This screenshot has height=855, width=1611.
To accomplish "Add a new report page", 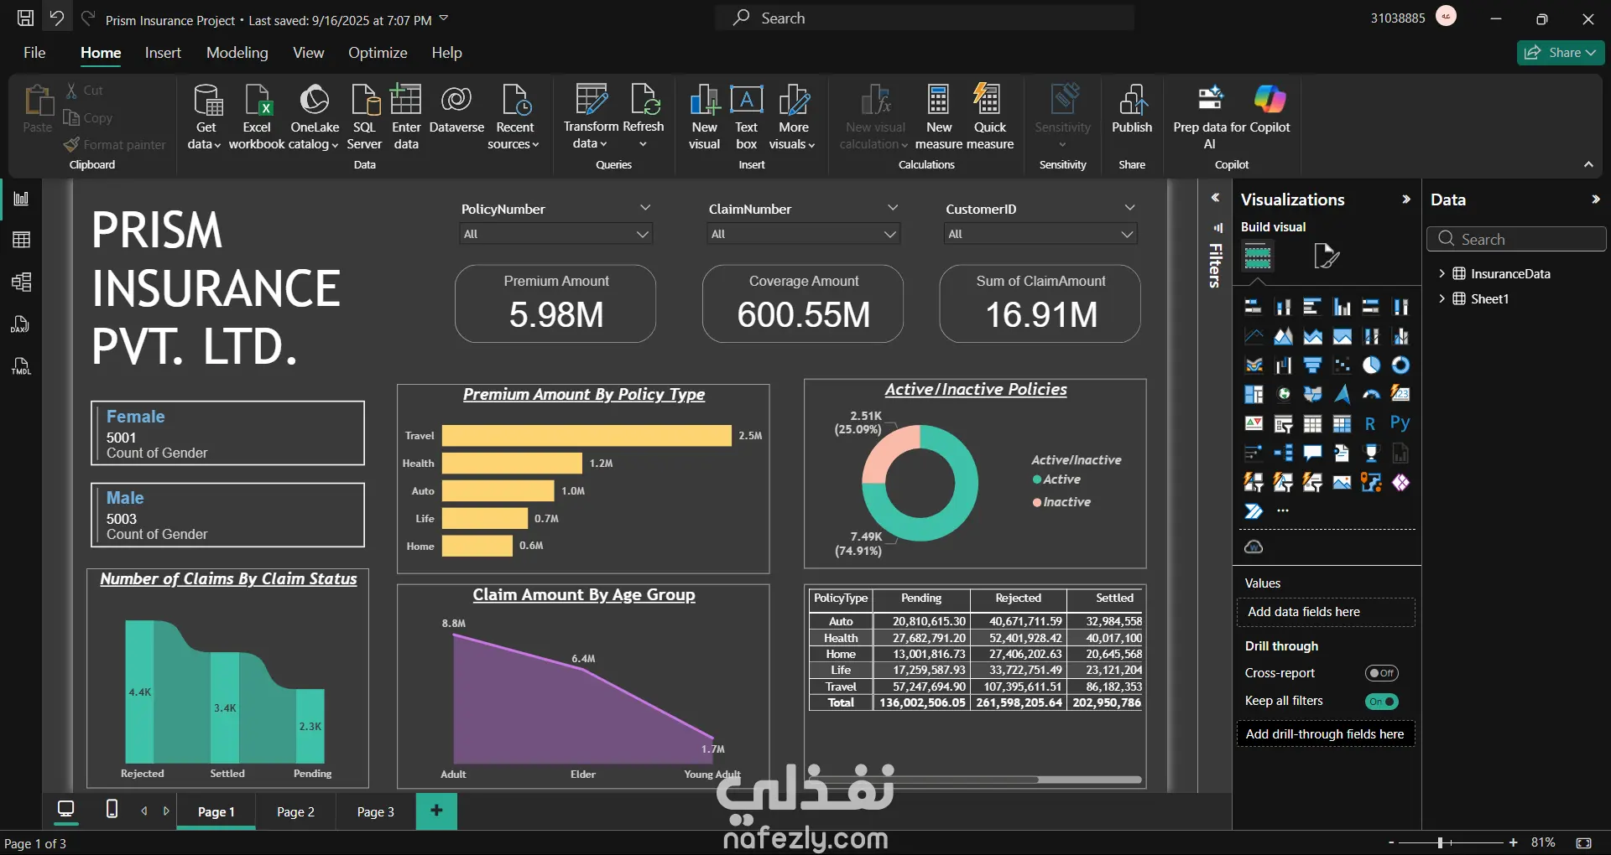I will [436, 811].
